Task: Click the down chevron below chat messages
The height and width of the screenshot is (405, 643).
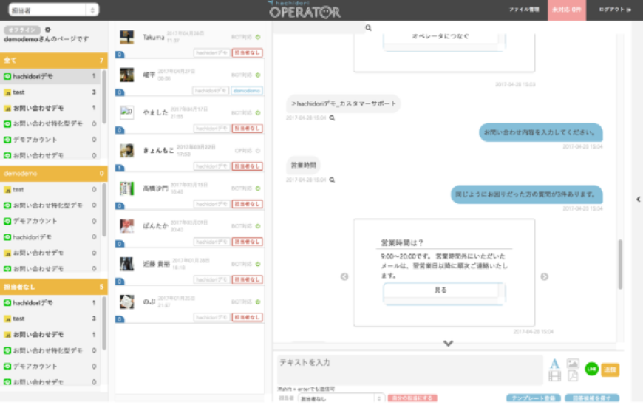Action: click(448, 343)
